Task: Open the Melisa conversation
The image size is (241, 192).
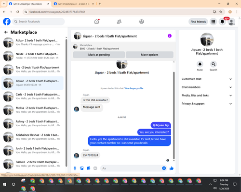Action: 33,110
